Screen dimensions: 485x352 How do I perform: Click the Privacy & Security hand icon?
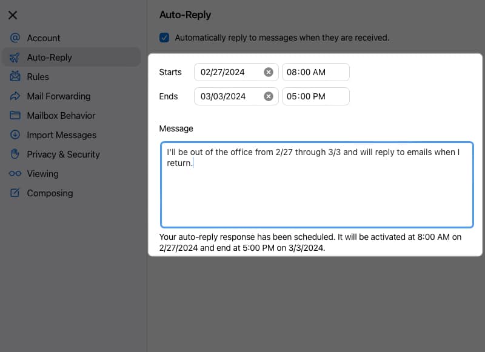15,154
